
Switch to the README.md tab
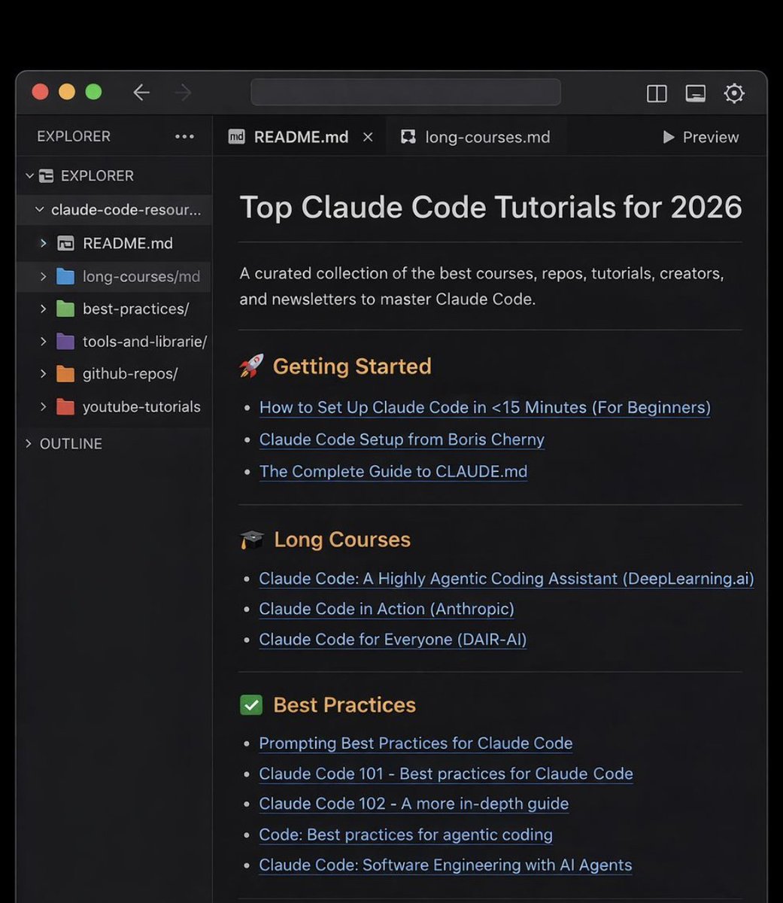[300, 137]
